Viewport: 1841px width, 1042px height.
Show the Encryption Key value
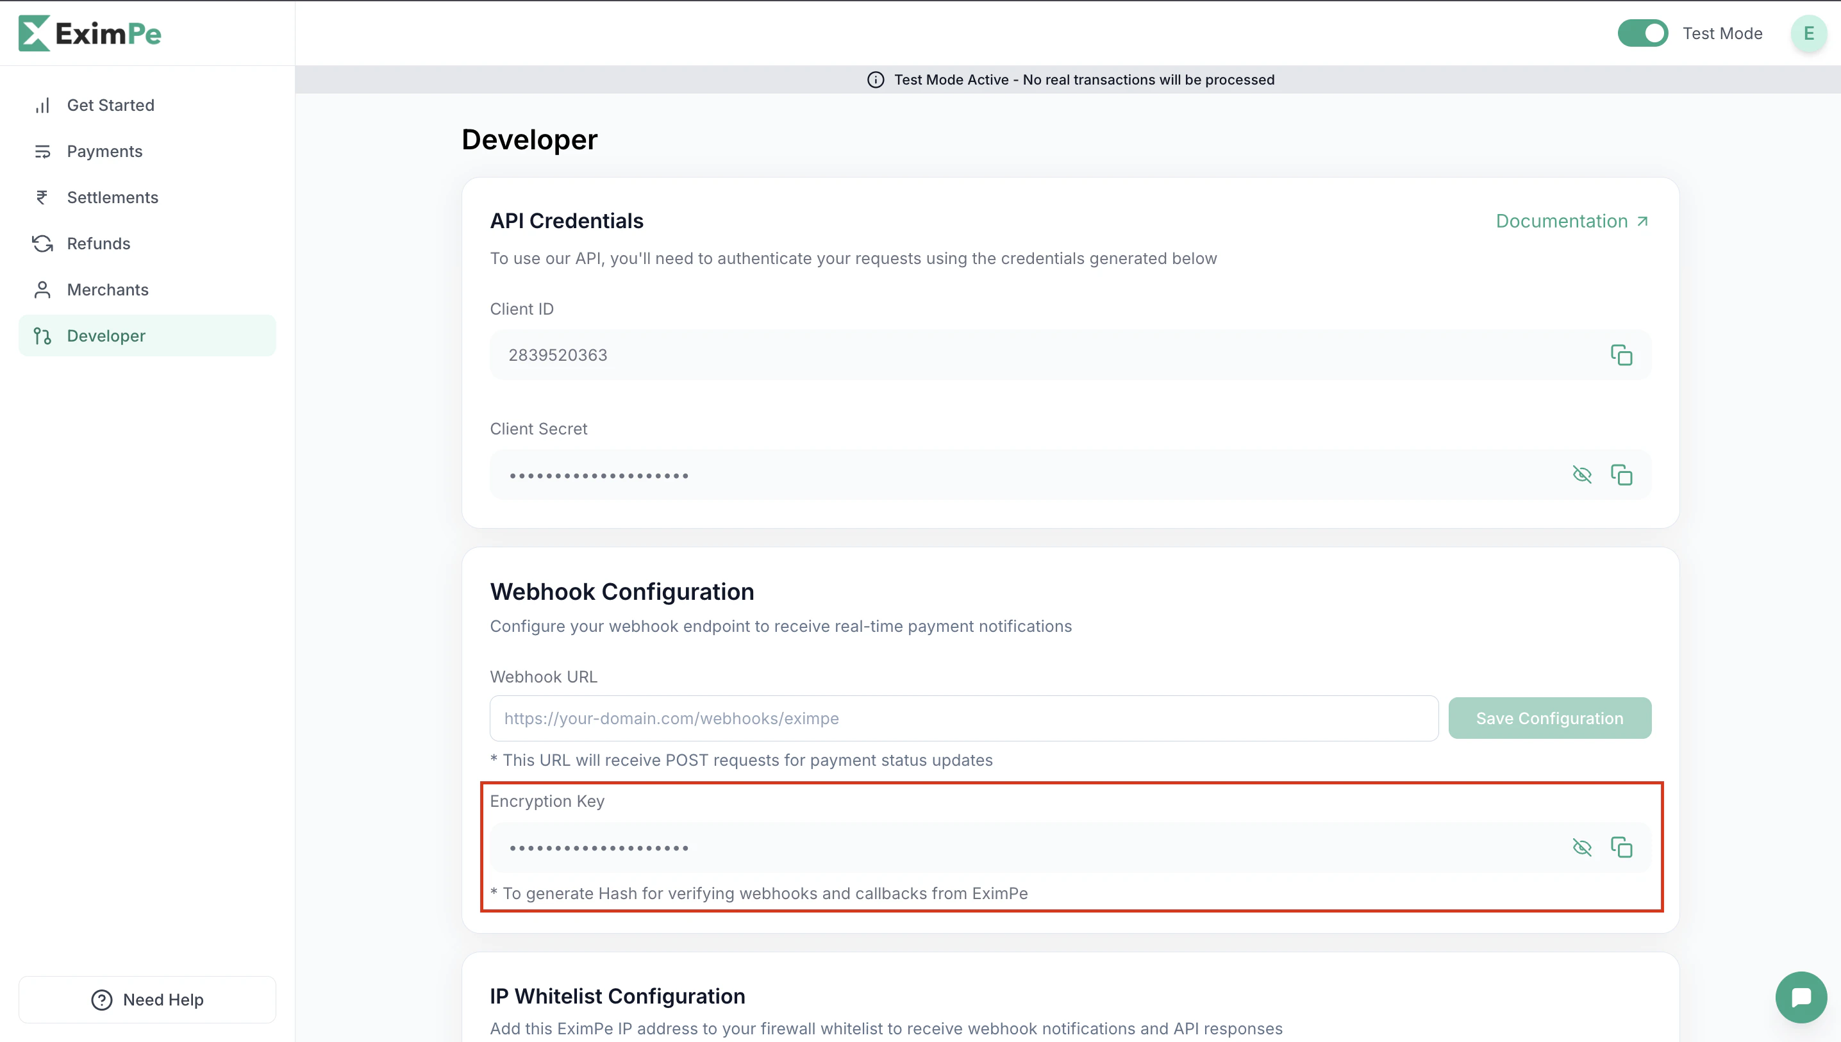1583,847
